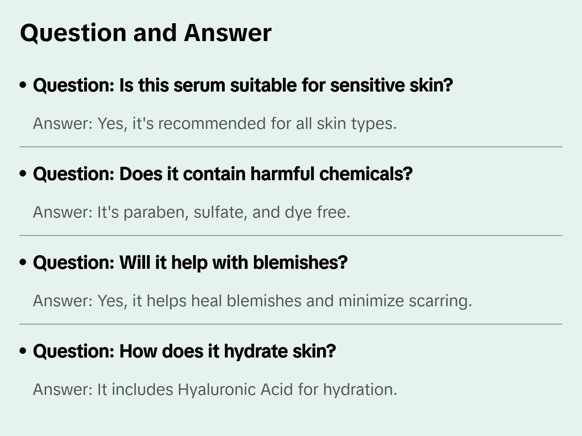The height and width of the screenshot is (436, 582).
Task: Click the bullet beside the harmful chemicals question
Action: tap(23, 174)
